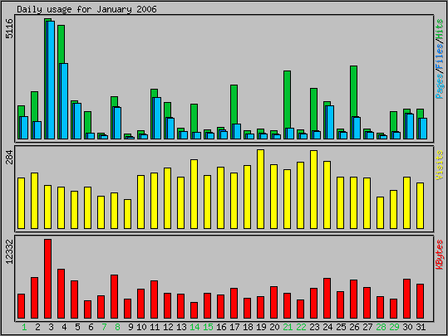Select the tallest red KBytes bar for day 3
Image resolution: width=448 pixels, height=336 pixels.
pos(47,279)
